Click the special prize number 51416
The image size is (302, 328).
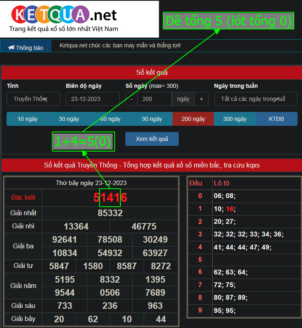point(110,197)
